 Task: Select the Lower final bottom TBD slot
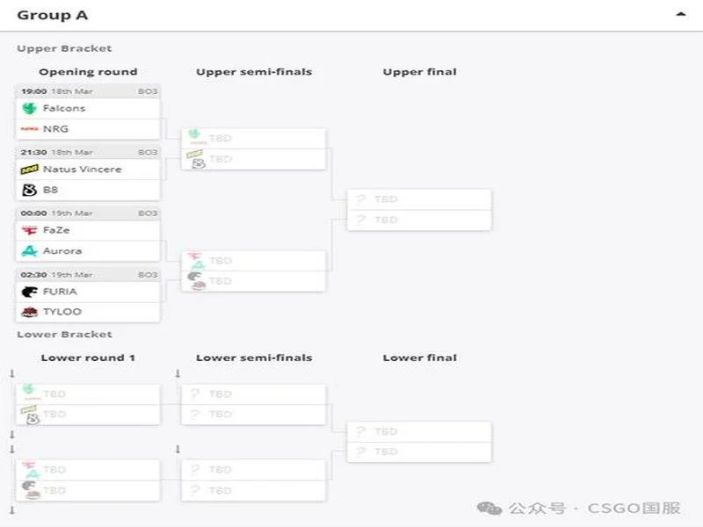[x=419, y=451]
